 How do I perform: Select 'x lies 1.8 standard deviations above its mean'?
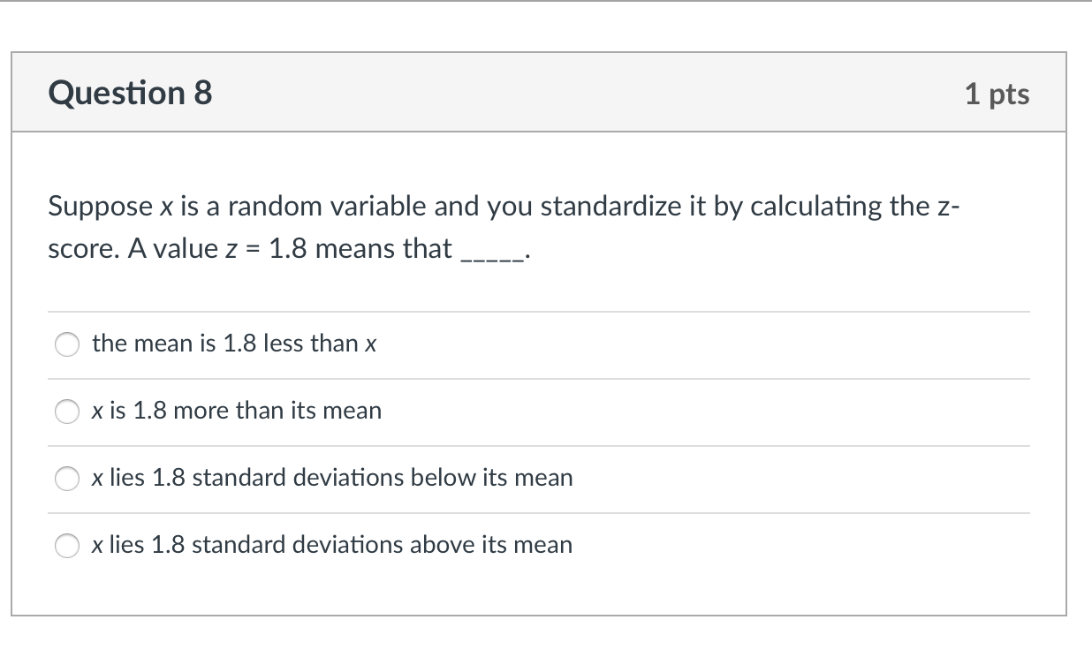click(x=67, y=546)
